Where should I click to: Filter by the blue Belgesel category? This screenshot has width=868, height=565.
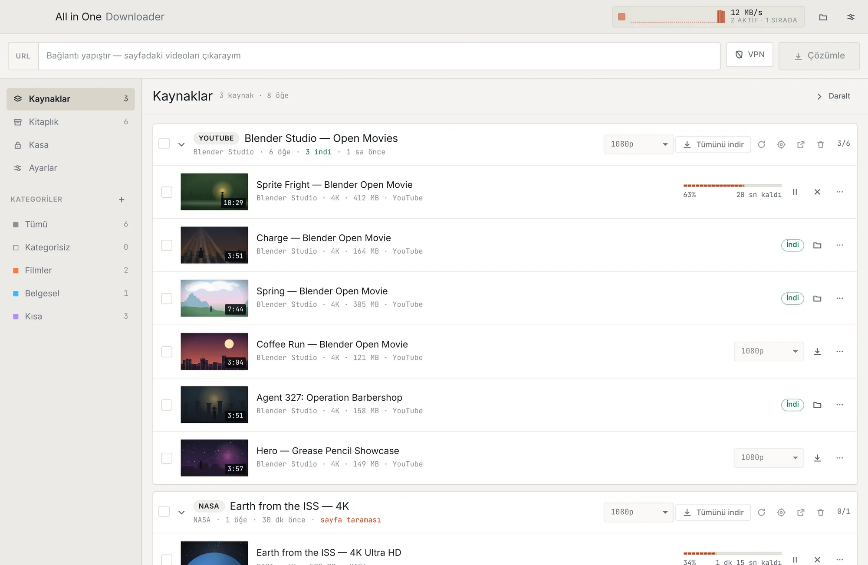(71, 293)
